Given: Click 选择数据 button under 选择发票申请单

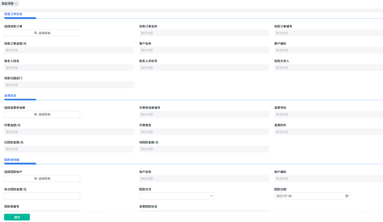Looking at the screenshot, I should click(x=42, y=114).
